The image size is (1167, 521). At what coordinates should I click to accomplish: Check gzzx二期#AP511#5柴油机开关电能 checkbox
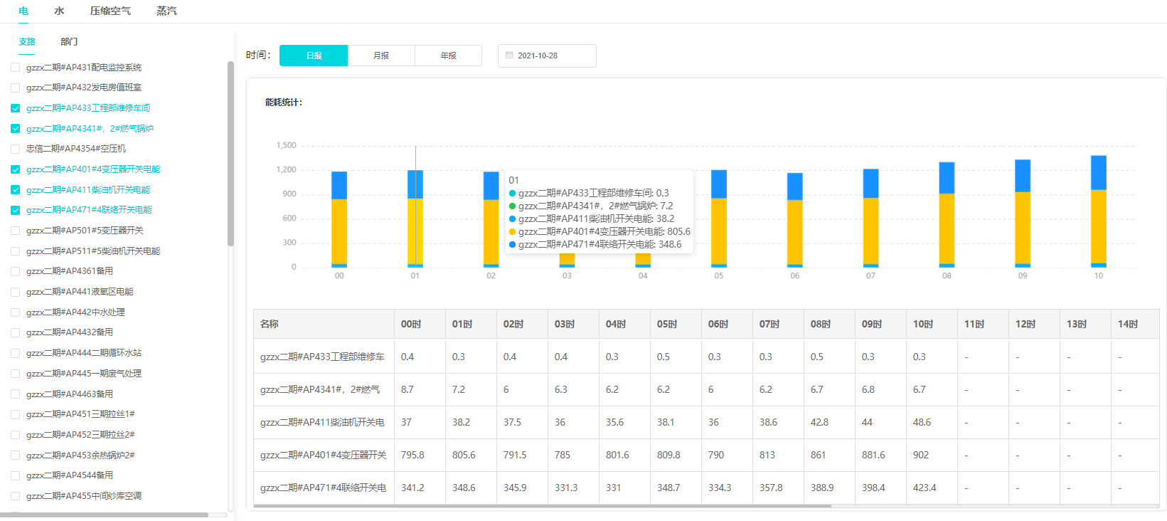pos(15,251)
